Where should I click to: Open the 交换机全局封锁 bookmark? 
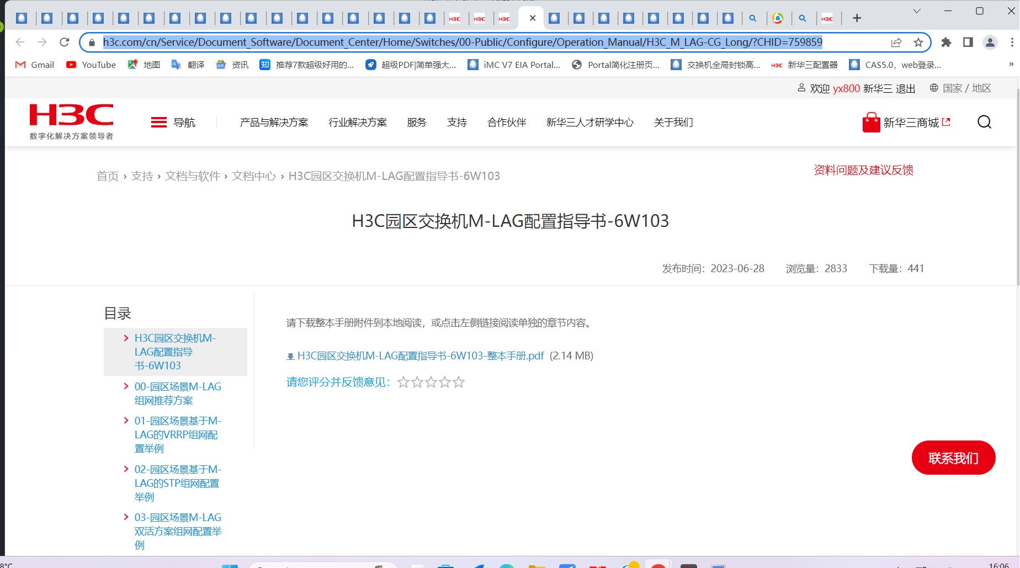715,65
